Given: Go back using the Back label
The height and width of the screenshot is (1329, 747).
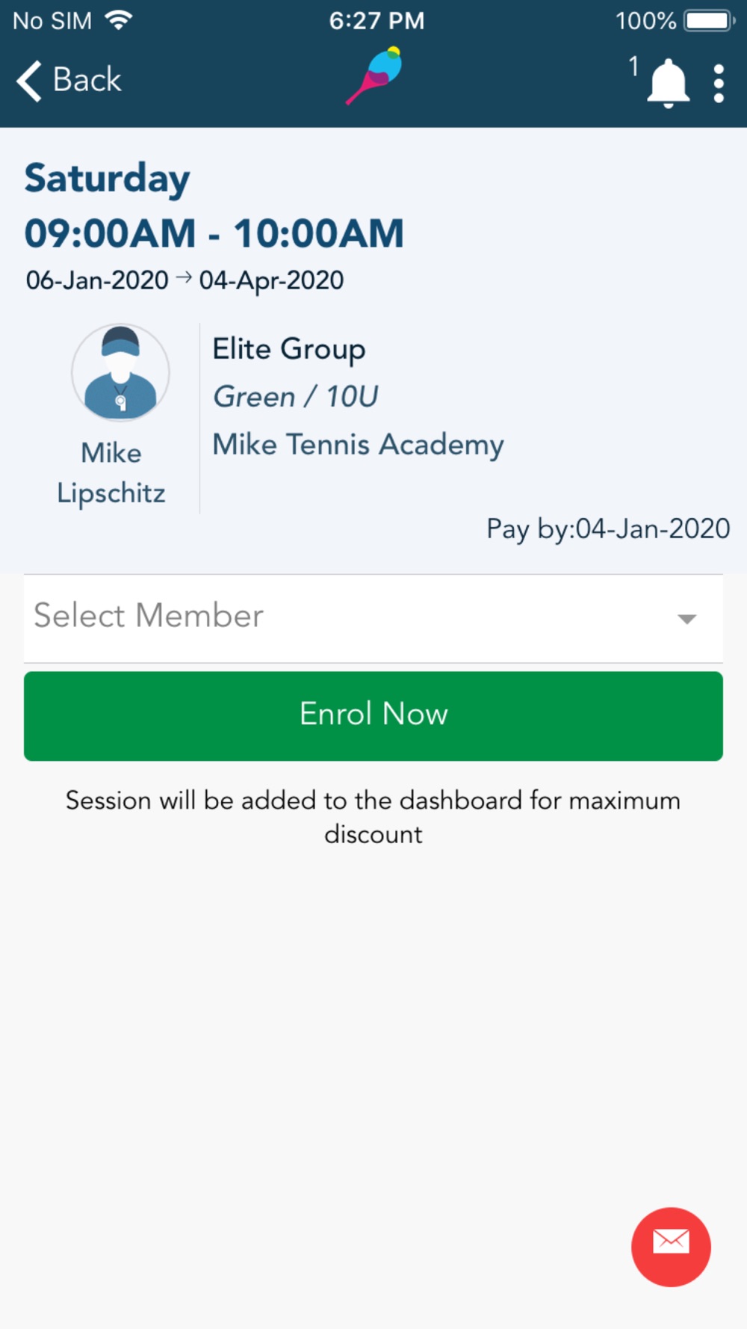Looking at the screenshot, I should point(87,79).
